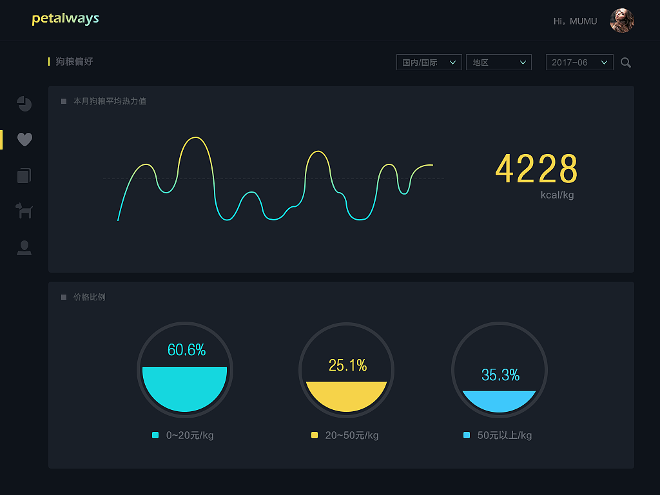
Task: Click the 25.1% yellow gauge
Action: [346, 370]
